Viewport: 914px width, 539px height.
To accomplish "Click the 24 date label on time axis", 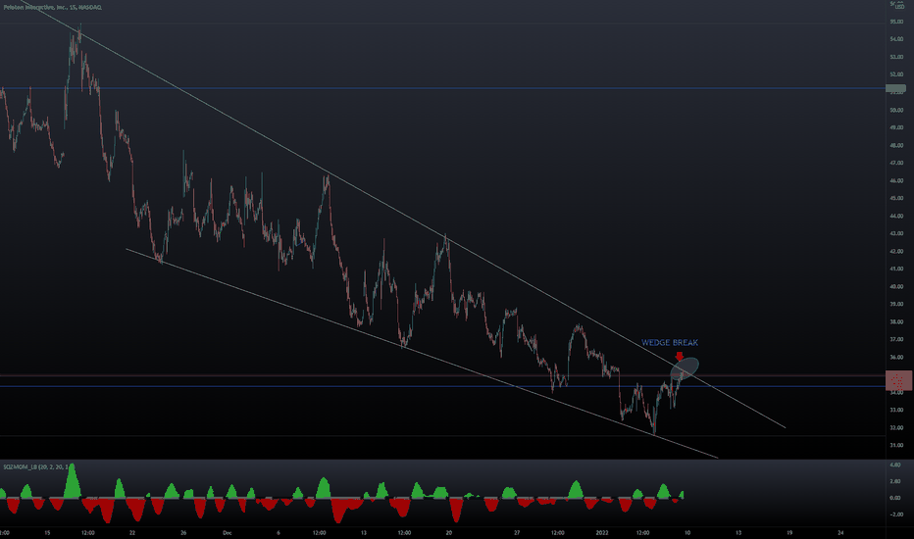I will click(x=840, y=532).
